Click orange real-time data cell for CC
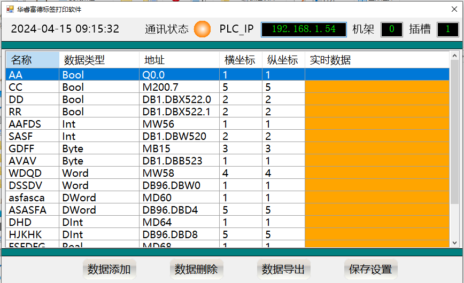 tap(377, 87)
